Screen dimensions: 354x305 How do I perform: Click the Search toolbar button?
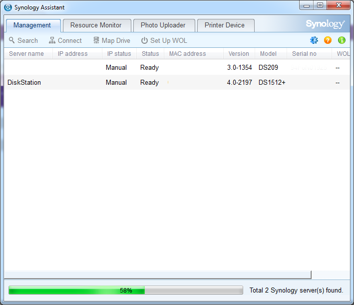23,40
